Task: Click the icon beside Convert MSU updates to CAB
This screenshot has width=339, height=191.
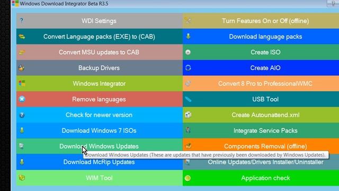Action: (x=22, y=52)
